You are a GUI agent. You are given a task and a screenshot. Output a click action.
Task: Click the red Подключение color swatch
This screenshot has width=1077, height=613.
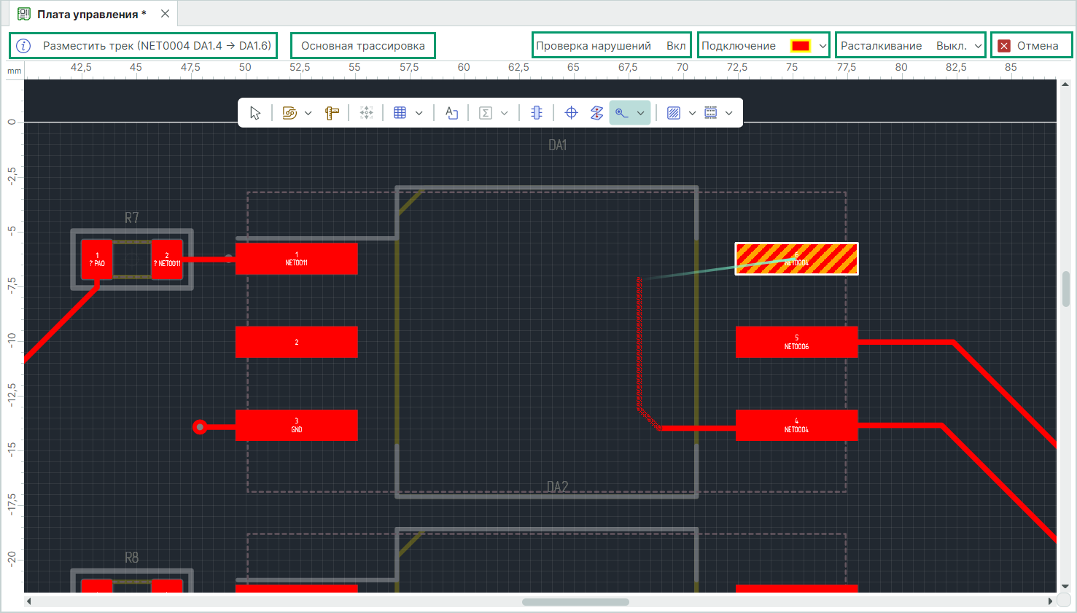click(800, 46)
